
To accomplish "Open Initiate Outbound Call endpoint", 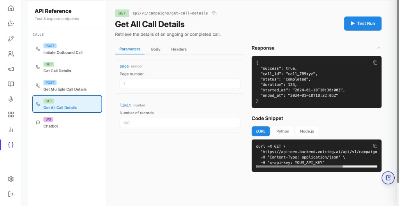I will click(67, 49).
